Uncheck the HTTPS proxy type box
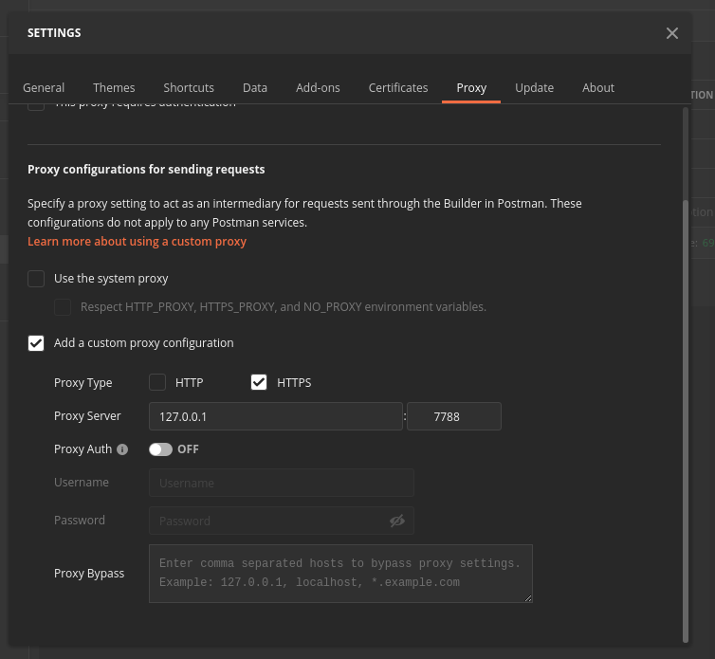715x659 pixels. [259, 382]
